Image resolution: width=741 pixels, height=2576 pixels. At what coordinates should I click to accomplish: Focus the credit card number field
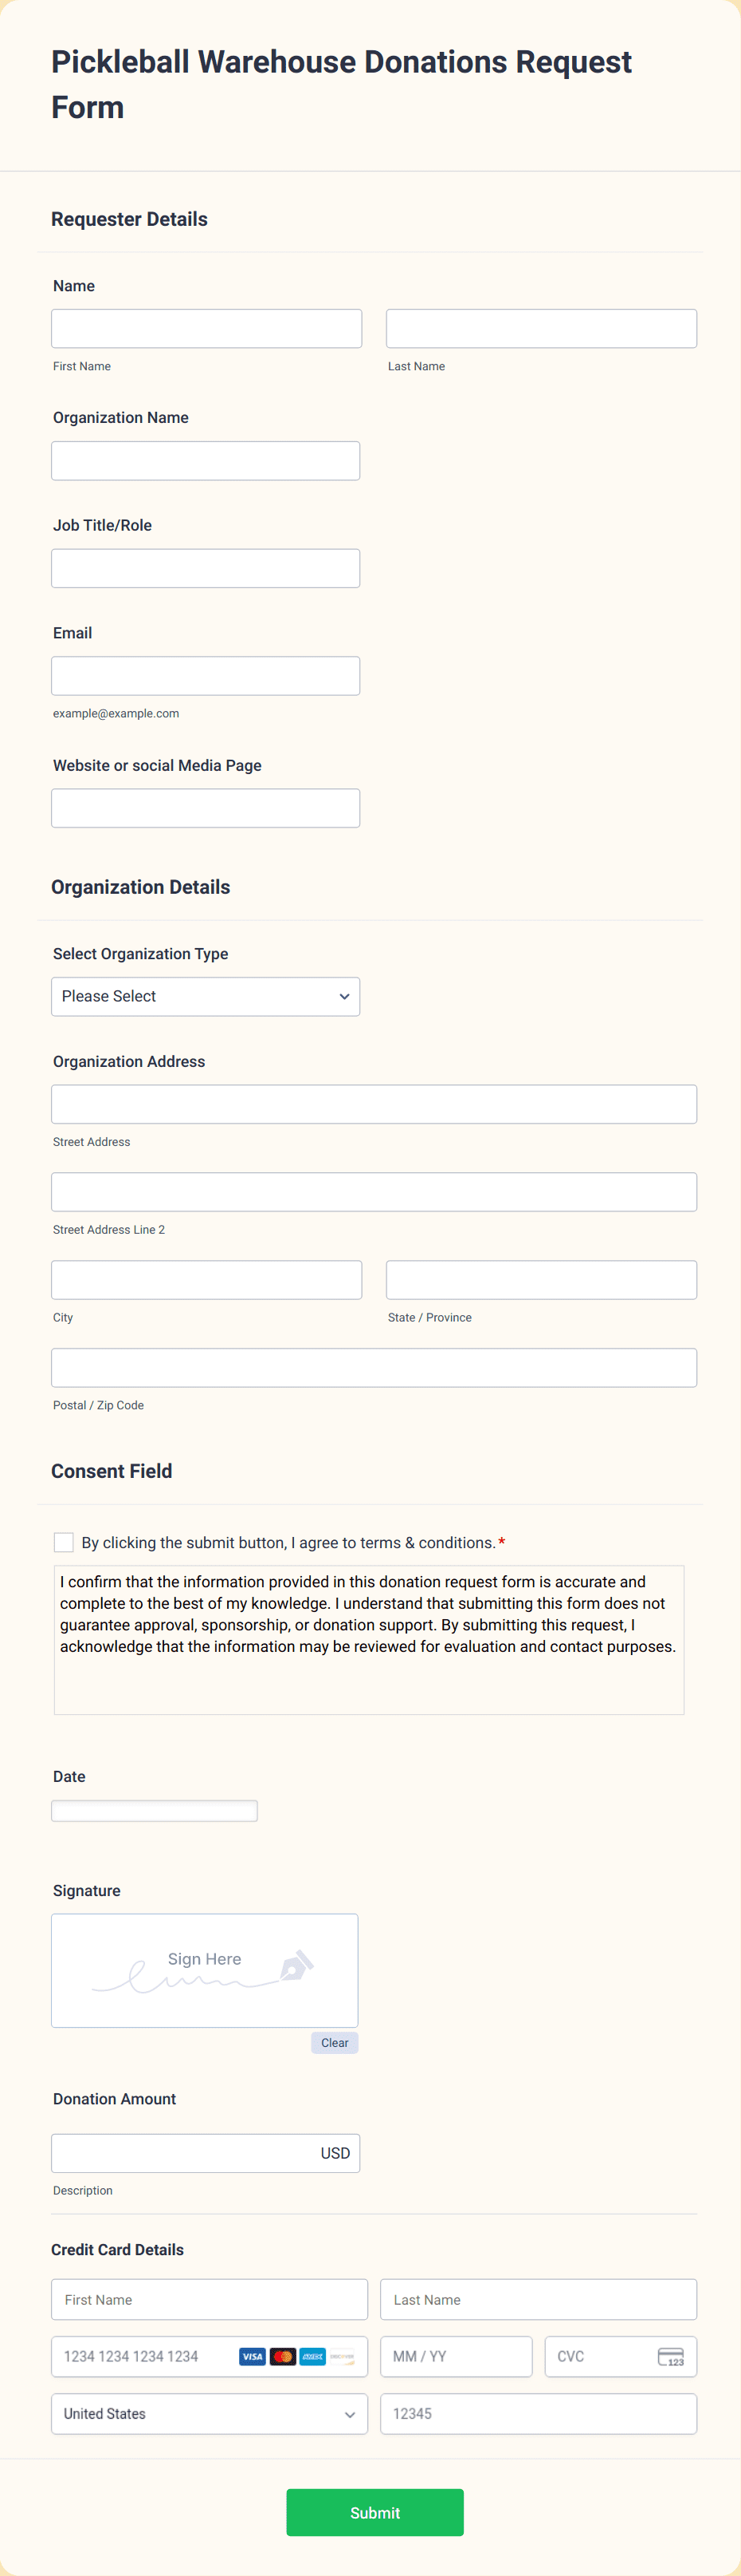210,2357
